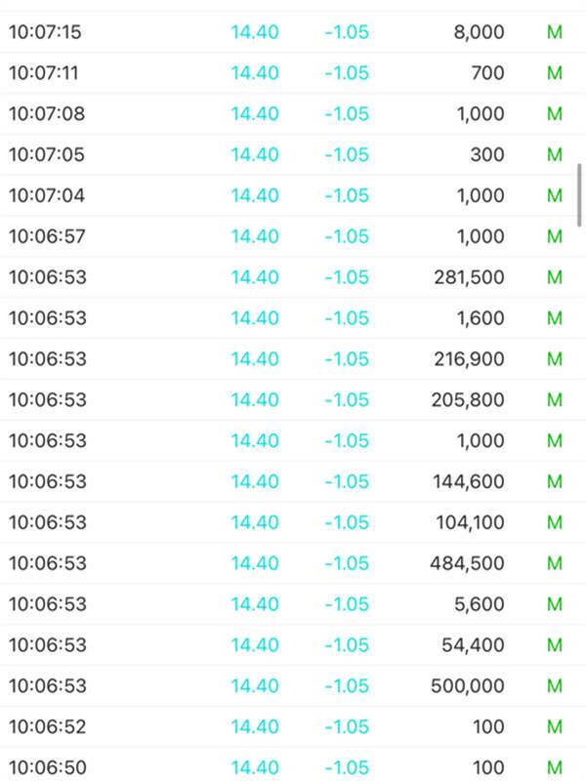Click the 14.40 price in the 10:07:05 row
The image size is (586, 781).
coord(255,155)
